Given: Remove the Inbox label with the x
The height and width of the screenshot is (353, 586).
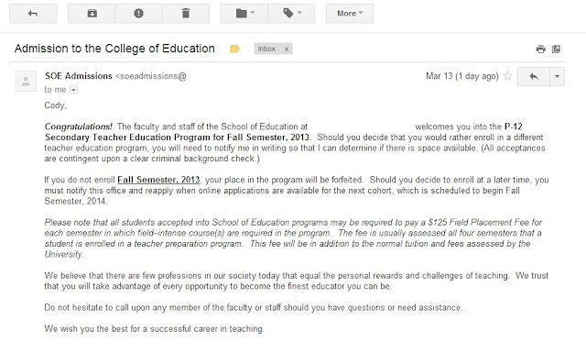Looking at the screenshot, I should [x=287, y=49].
